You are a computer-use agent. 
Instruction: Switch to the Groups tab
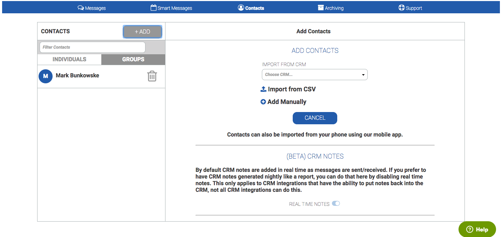(x=133, y=60)
